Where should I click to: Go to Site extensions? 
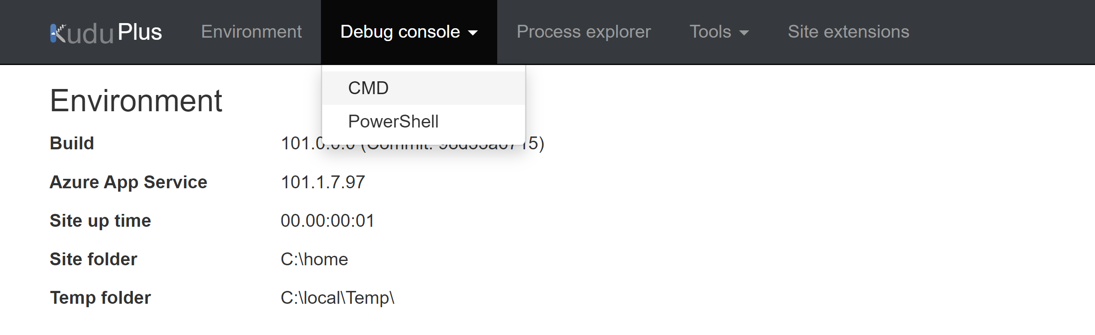point(849,32)
